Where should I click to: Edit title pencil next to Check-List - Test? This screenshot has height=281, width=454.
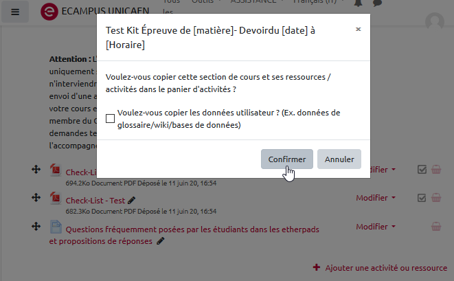pos(132,200)
